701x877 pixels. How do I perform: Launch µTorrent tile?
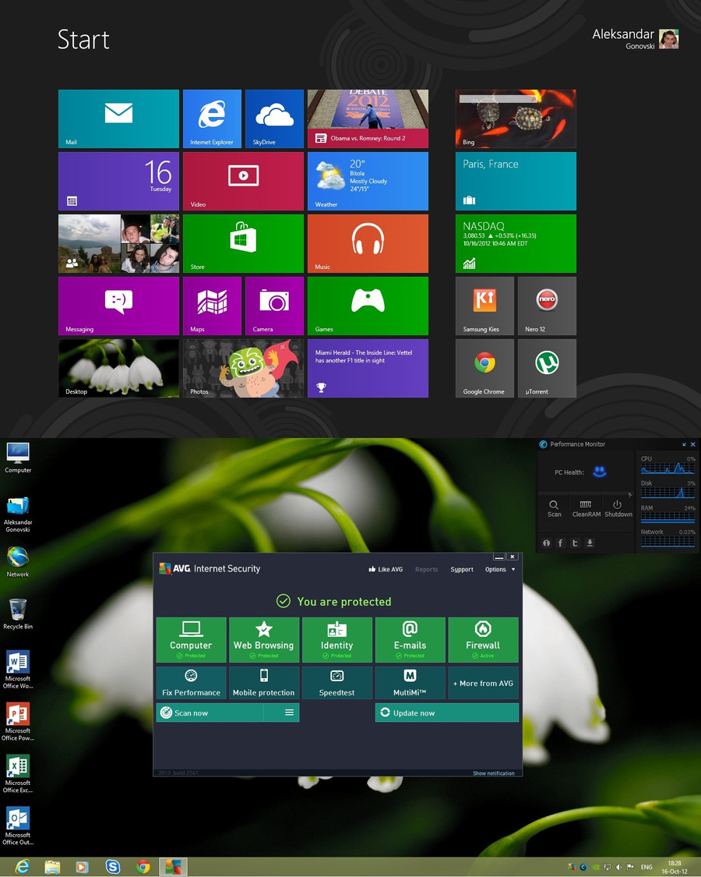[547, 369]
